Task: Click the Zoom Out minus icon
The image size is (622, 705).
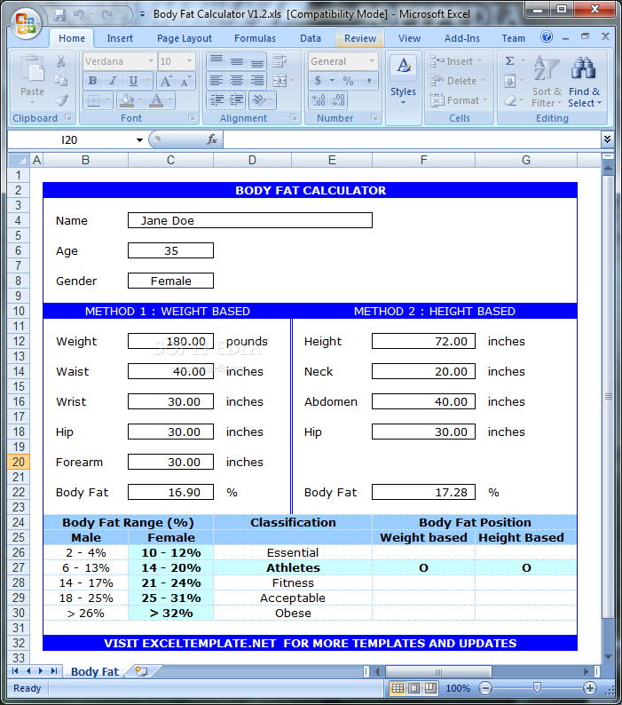Action: 484,688
